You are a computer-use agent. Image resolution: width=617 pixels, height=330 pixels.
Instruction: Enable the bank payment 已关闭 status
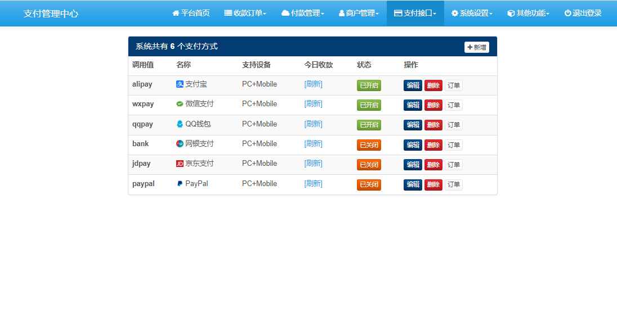click(369, 144)
